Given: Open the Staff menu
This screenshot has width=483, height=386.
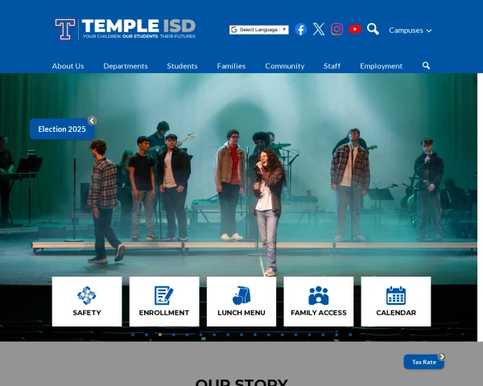Looking at the screenshot, I should 332,66.
